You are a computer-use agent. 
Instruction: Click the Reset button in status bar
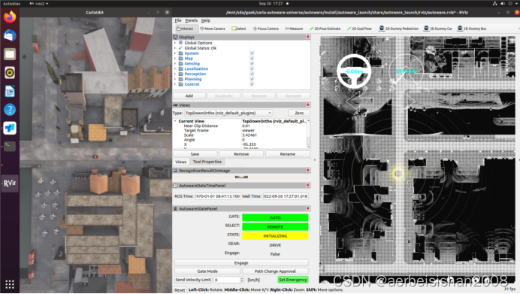tap(180, 289)
